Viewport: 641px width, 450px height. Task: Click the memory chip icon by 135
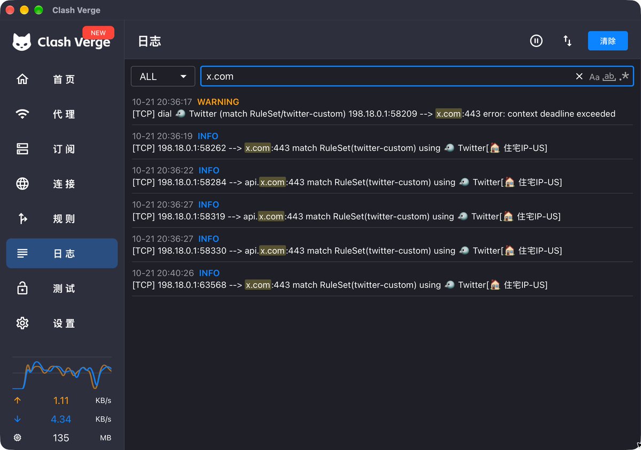[x=18, y=438]
